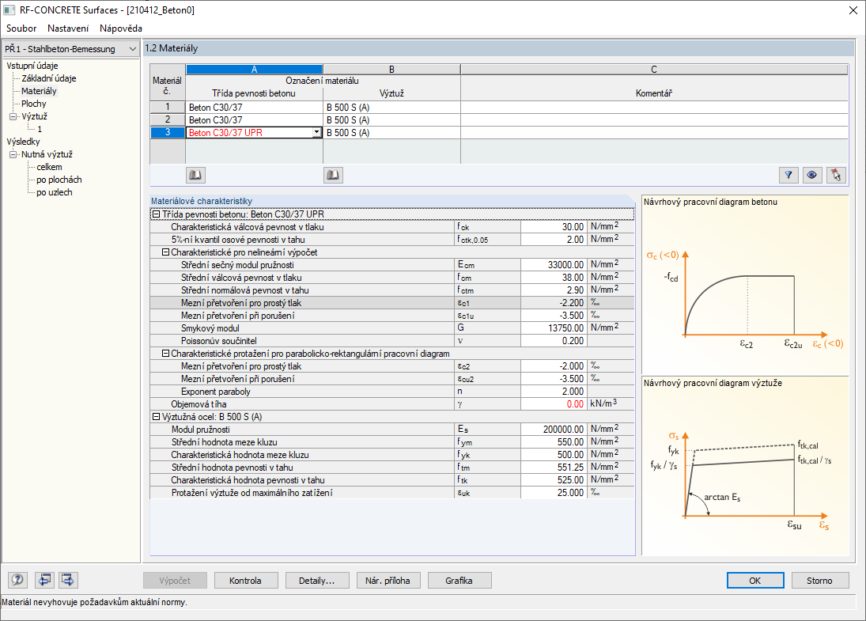Cancel with the Storno button
Screen dimensions: 866x621
point(819,581)
